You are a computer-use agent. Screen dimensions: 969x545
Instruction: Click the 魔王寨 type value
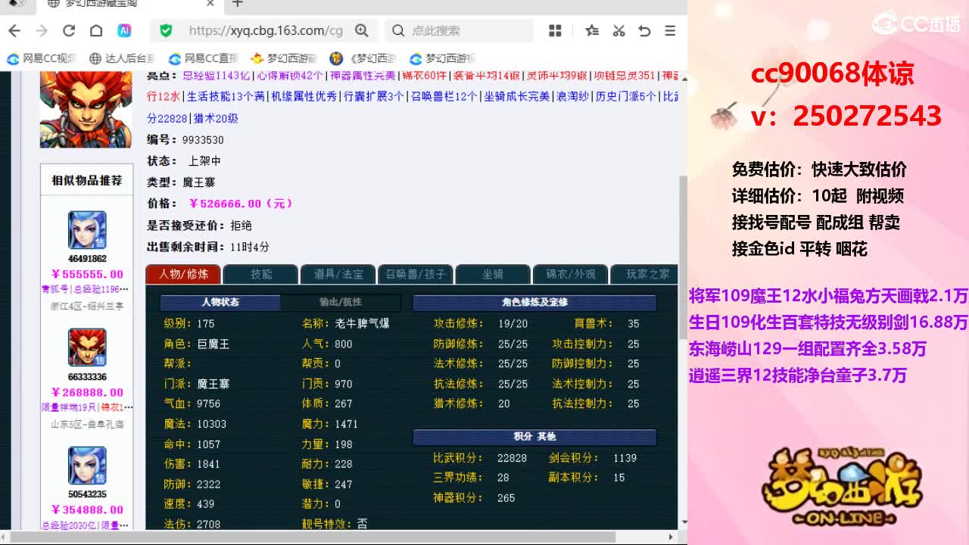click(199, 182)
